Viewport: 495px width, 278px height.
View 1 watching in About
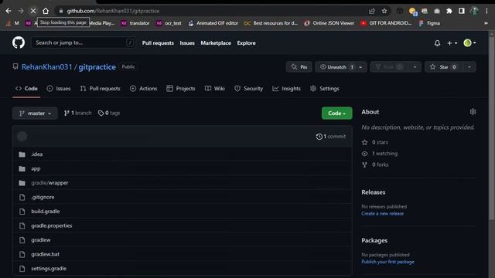[x=380, y=154]
